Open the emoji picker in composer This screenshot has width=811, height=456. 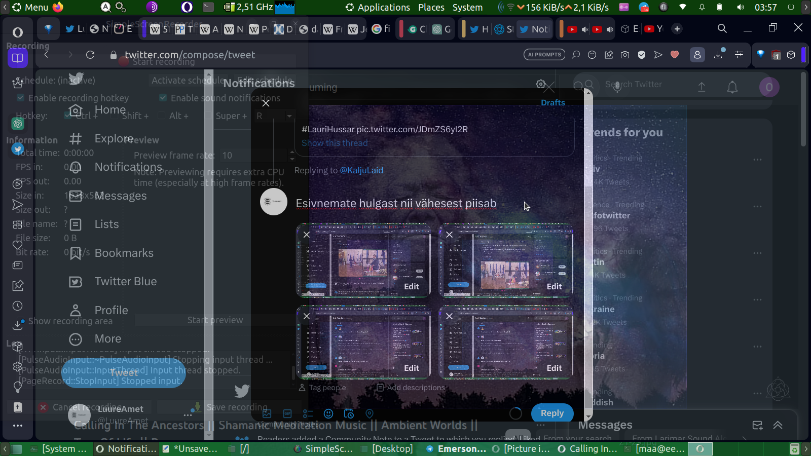pos(328,414)
